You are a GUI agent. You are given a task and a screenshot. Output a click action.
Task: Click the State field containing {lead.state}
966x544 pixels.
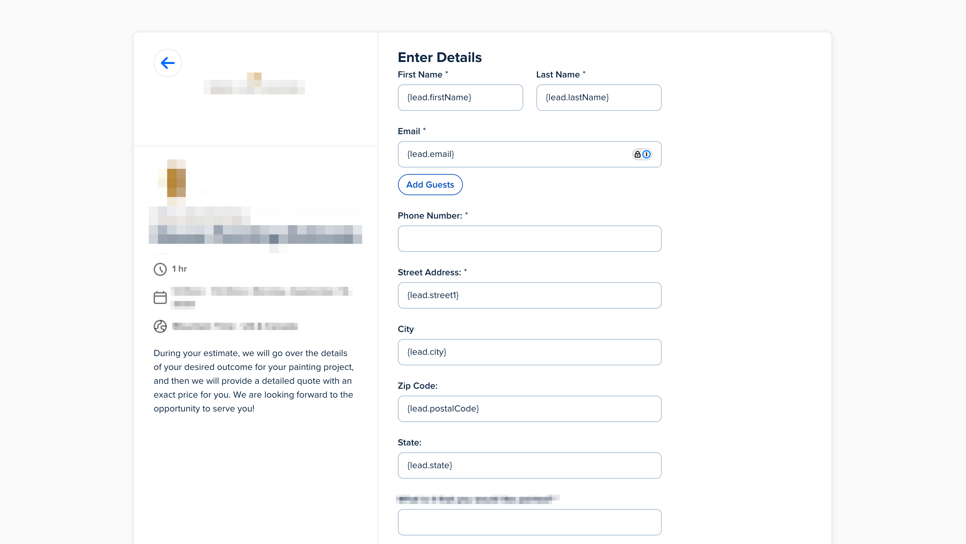click(x=529, y=465)
